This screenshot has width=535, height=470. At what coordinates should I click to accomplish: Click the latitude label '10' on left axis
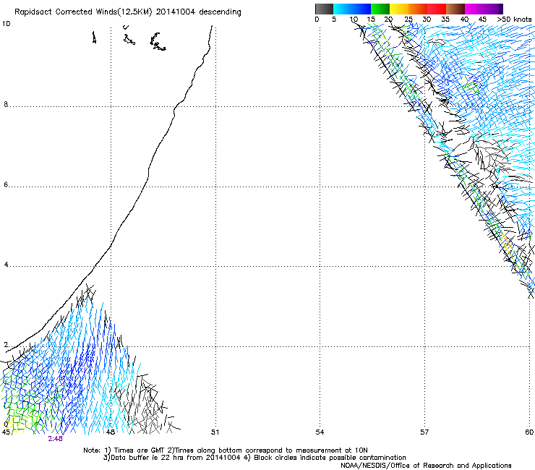[x=6, y=24]
